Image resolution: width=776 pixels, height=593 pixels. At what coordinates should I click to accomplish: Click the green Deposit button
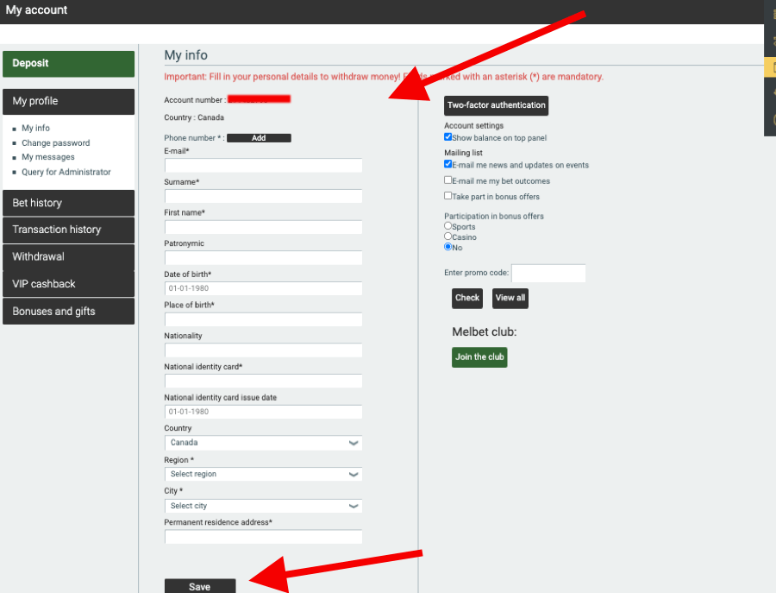(68, 64)
